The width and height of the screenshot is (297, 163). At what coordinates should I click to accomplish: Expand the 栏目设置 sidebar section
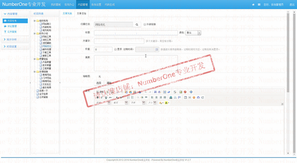(x=15, y=46)
